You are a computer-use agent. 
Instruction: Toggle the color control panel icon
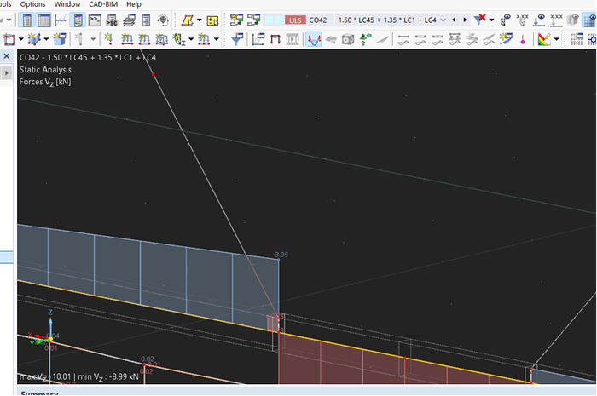[x=78, y=20]
